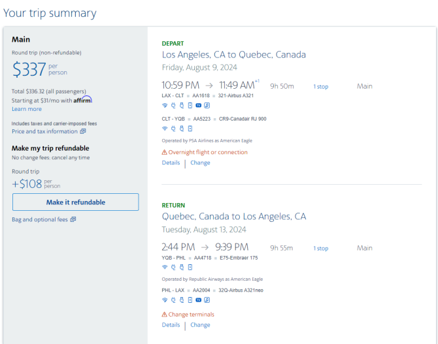Click the 9:39 PM arrival time
The image size is (438, 344).
231,247
